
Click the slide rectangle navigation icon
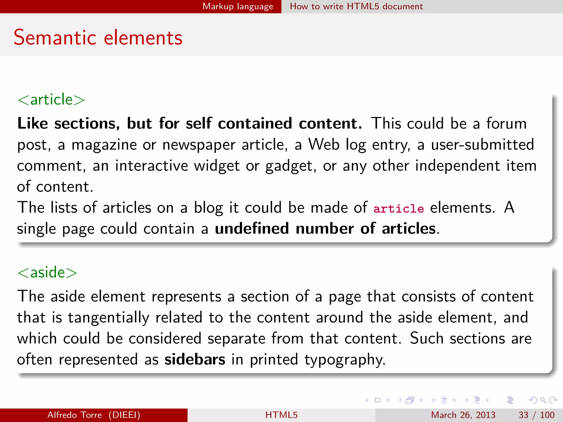point(378,400)
